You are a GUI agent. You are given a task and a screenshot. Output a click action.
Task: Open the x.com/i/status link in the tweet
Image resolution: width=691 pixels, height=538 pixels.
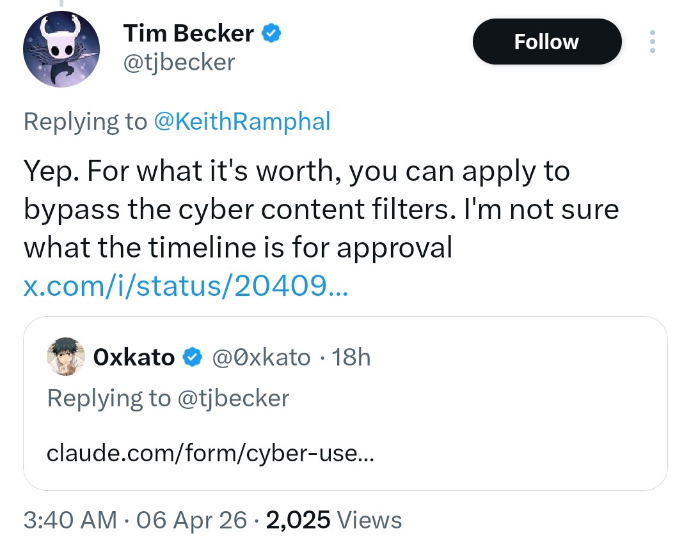coord(186,286)
